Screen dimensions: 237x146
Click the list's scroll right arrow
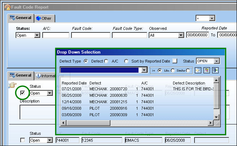[x=210, y=123]
